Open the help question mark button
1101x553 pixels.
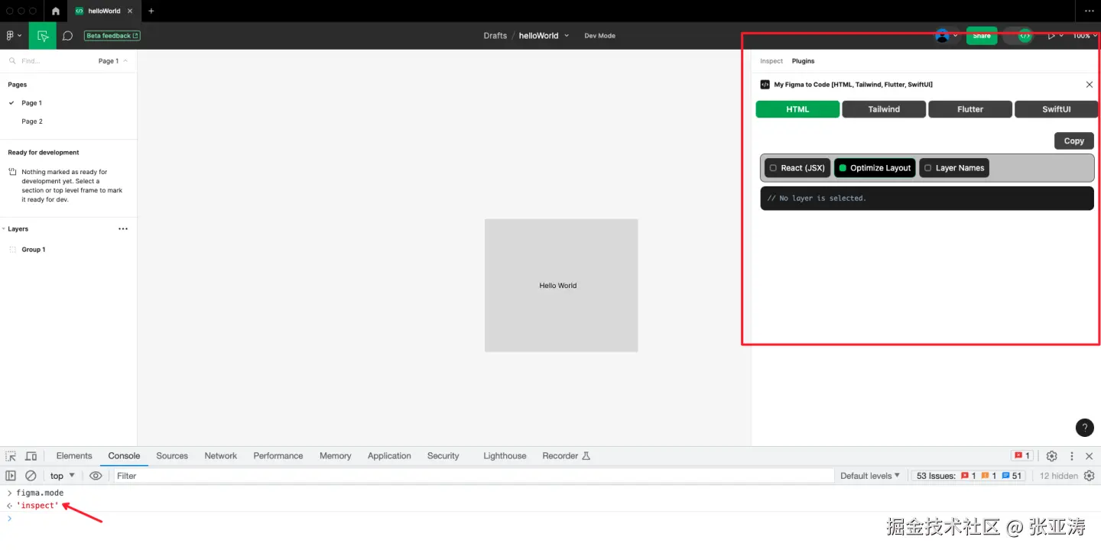[1084, 428]
